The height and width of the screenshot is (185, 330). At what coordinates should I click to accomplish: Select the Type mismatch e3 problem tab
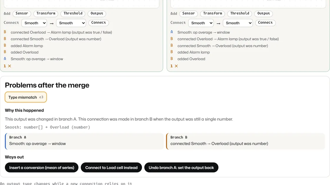(26, 97)
